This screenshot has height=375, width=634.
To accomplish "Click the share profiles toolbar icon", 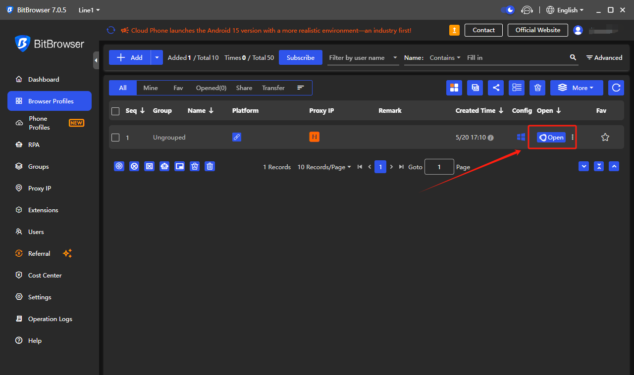I will click(496, 88).
